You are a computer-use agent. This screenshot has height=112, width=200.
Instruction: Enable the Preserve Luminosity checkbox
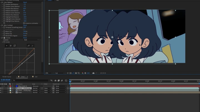click(24, 23)
